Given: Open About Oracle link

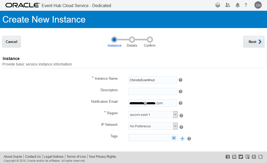Looking at the screenshot, I should pyautogui.click(x=13, y=156).
